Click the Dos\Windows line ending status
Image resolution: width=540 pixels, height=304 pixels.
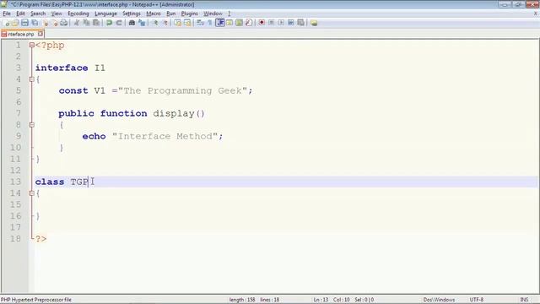click(x=439, y=300)
